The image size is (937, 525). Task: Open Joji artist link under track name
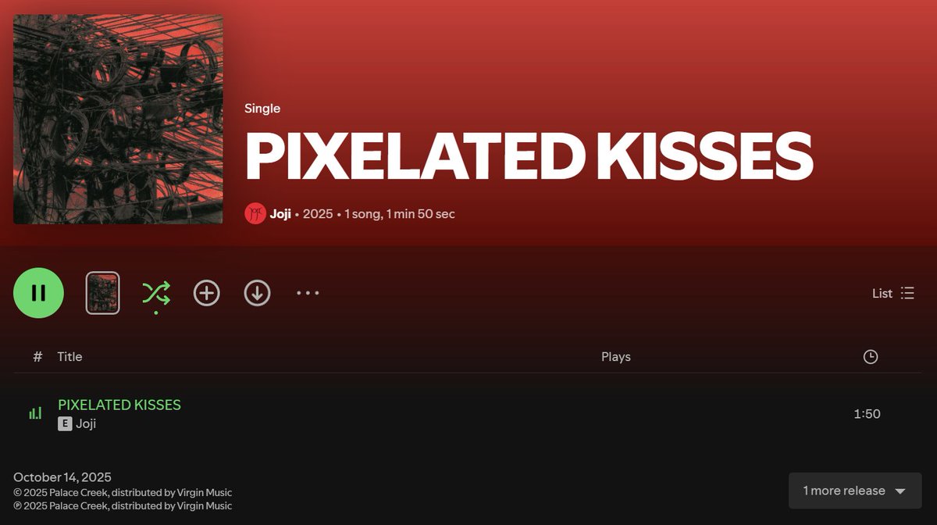pos(86,423)
